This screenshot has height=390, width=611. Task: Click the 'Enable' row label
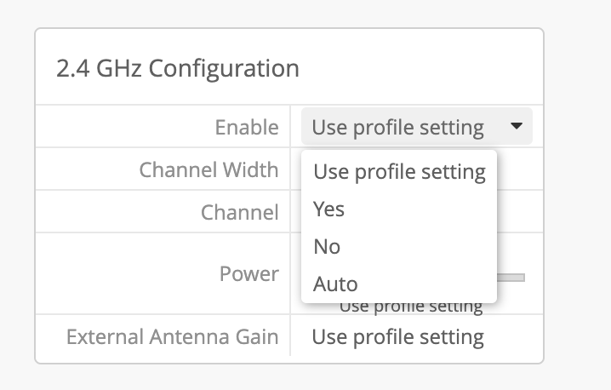[247, 127]
